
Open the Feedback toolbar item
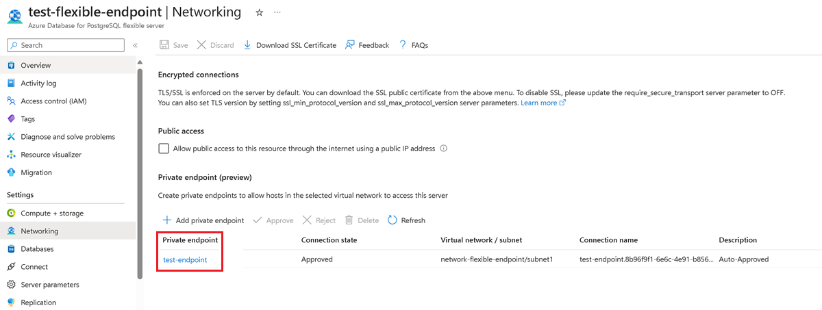pyautogui.click(x=367, y=45)
